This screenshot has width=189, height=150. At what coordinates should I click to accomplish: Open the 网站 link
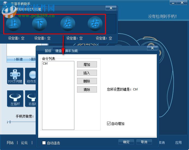tap(10, 143)
